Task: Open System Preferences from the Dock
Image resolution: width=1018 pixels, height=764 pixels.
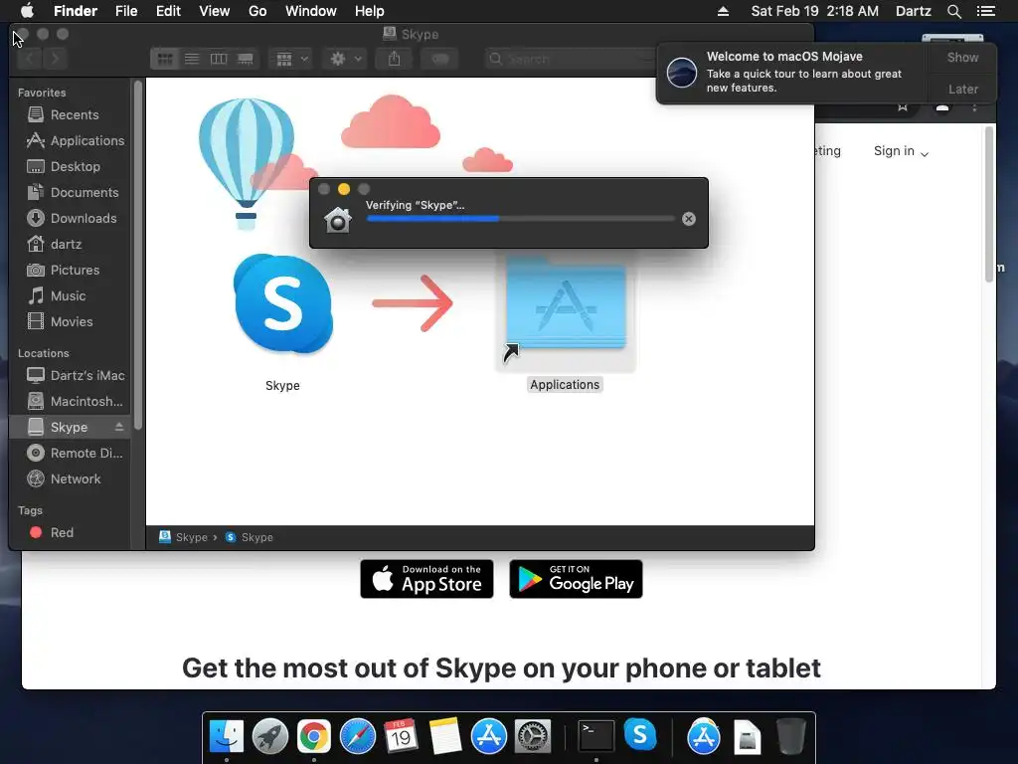Action: click(533, 737)
